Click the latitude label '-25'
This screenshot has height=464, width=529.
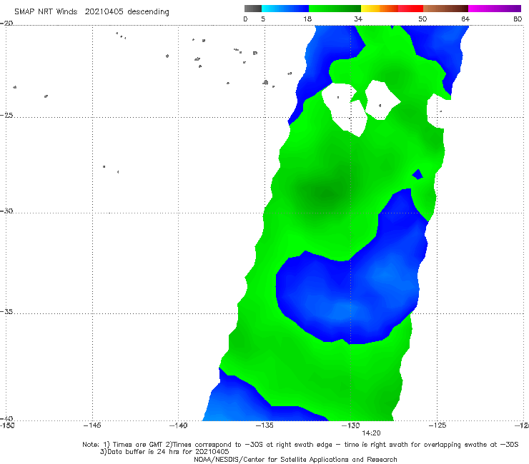click(6, 115)
